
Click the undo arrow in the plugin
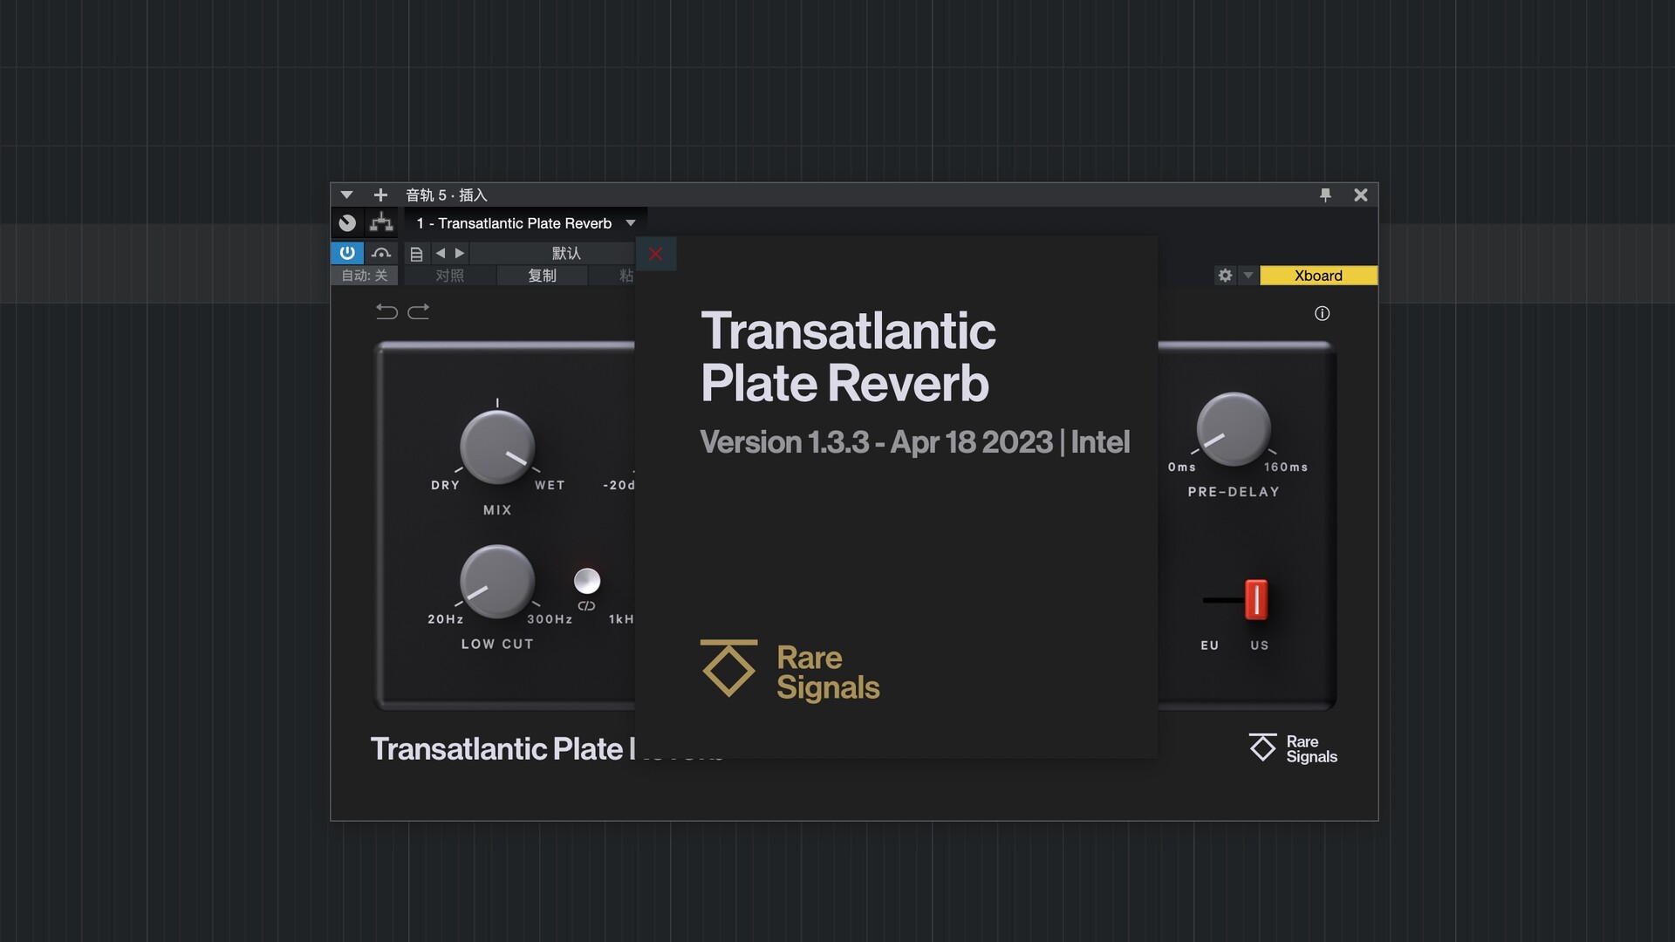coord(387,311)
